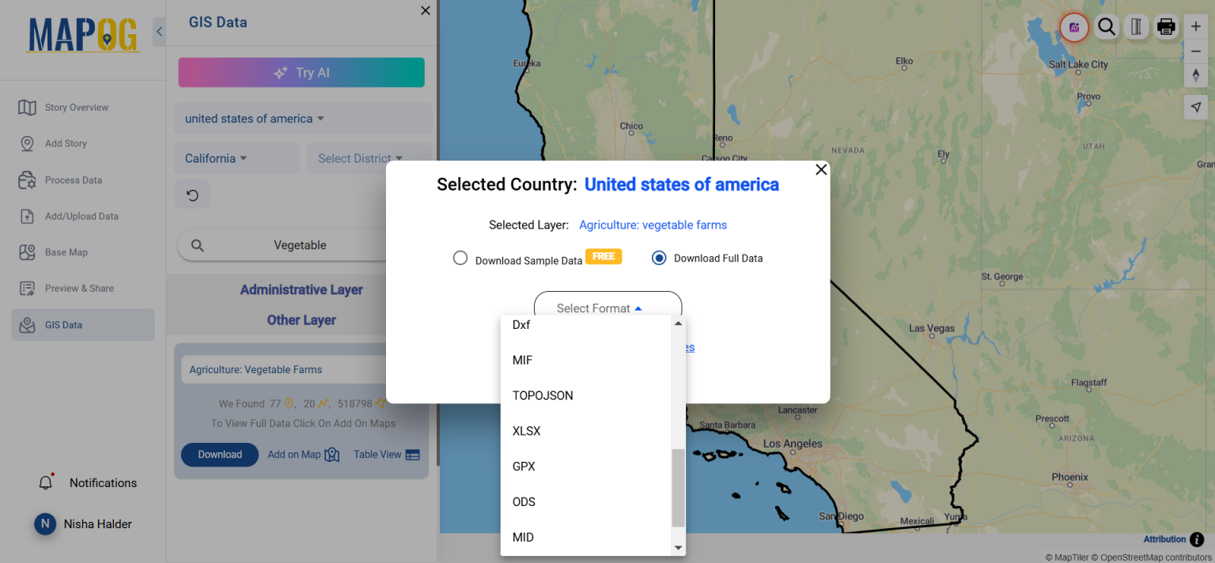Screen dimensions: 1215x563
Task: Collapse the Select Format dropdown
Action: coord(607,308)
